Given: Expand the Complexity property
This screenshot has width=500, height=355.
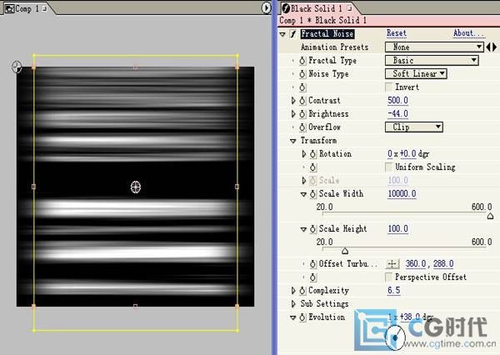Looking at the screenshot, I should tap(293, 291).
